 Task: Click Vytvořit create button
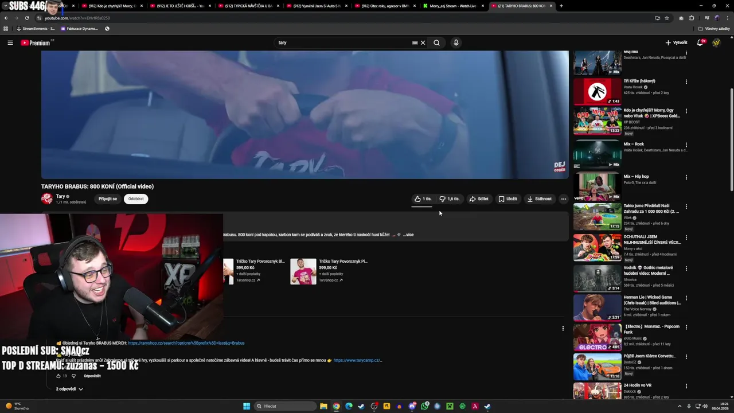click(x=676, y=42)
